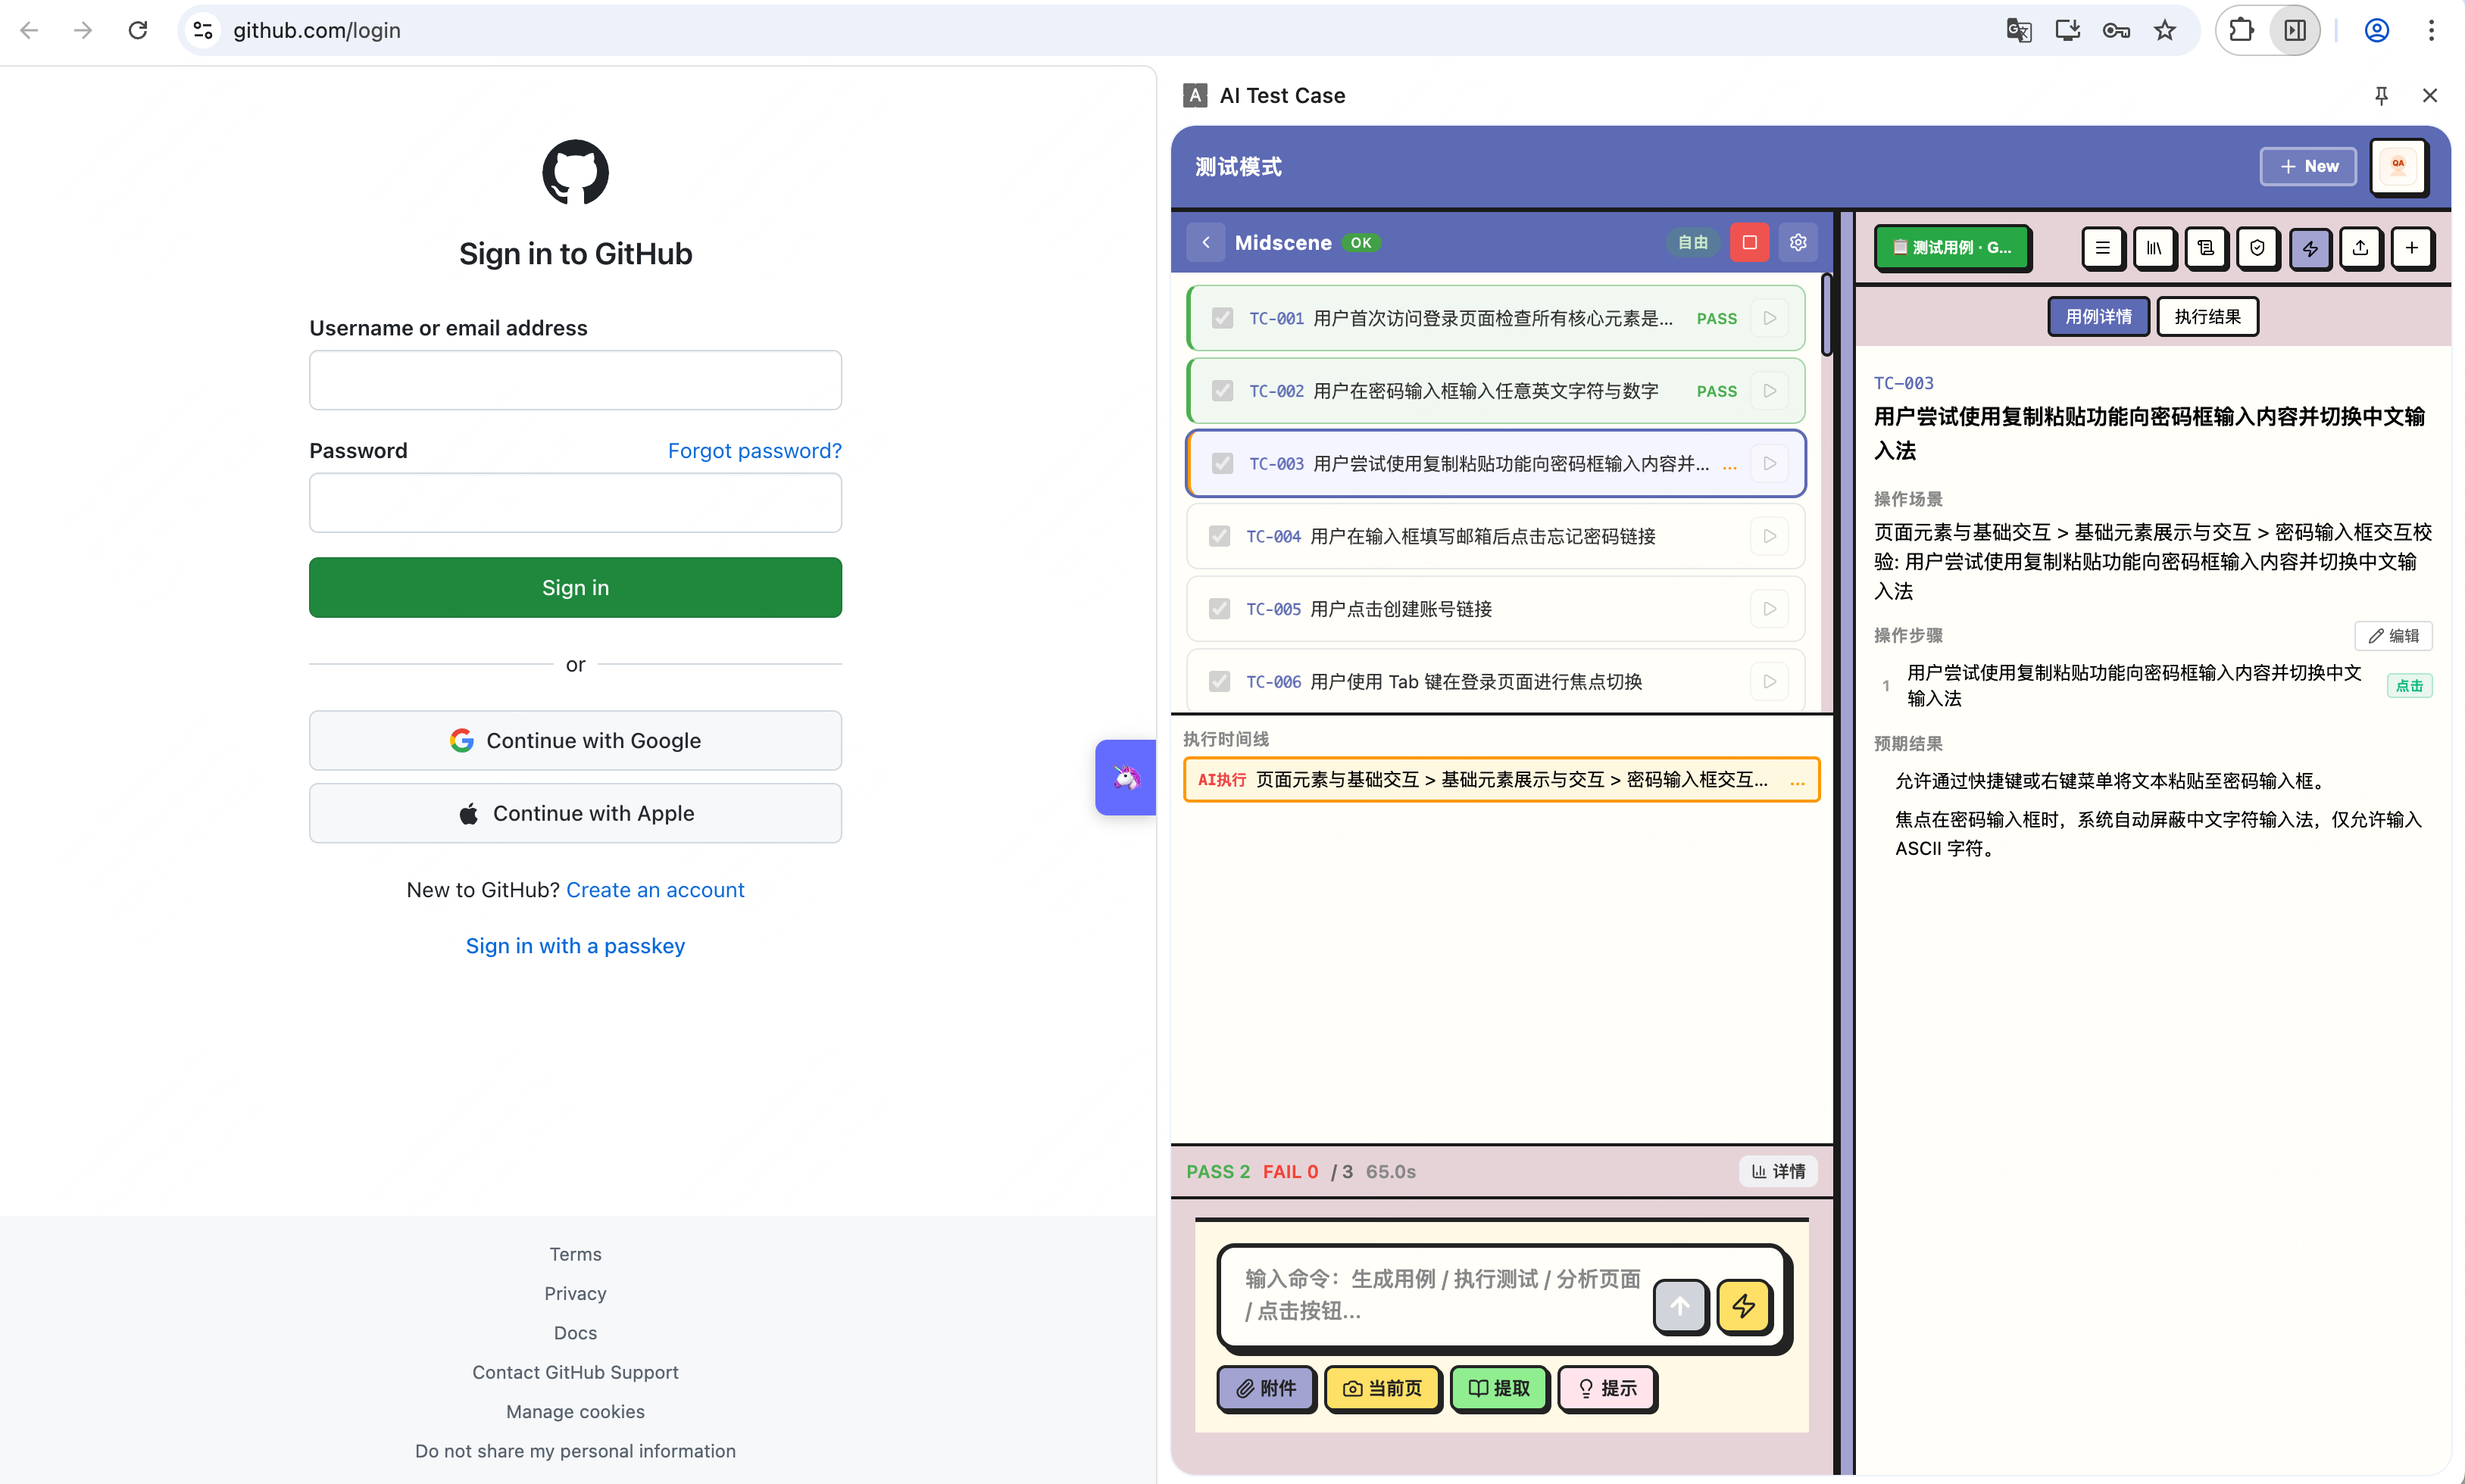The width and height of the screenshot is (2465, 1484).
Task: Click the green Sign in button
Action: pos(575,588)
